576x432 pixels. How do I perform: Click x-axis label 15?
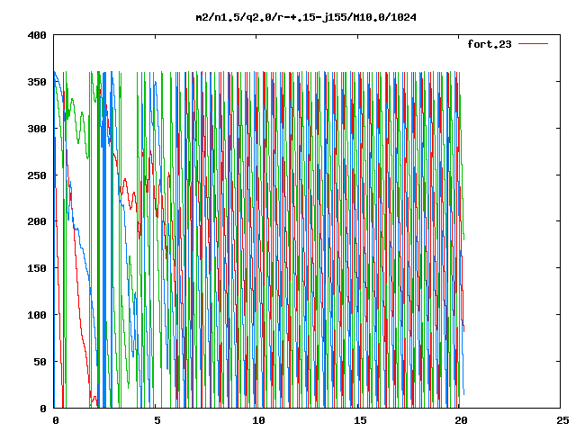click(360, 420)
